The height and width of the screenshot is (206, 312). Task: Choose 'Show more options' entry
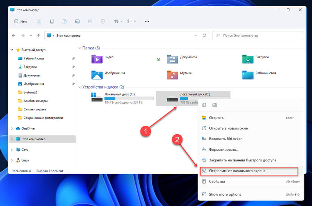[x=251, y=195]
